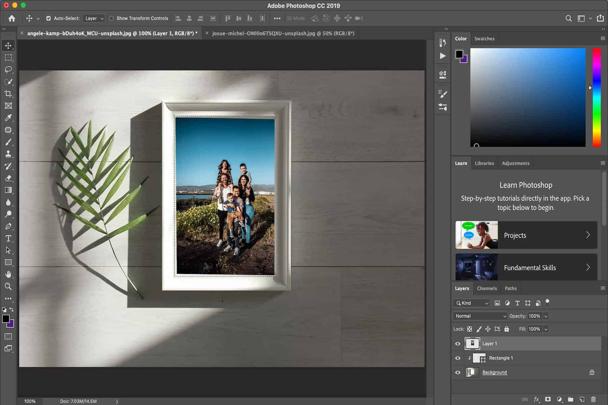The width and height of the screenshot is (608, 405).
Task: Open Layer Style options with the fx icon
Action: point(536,399)
